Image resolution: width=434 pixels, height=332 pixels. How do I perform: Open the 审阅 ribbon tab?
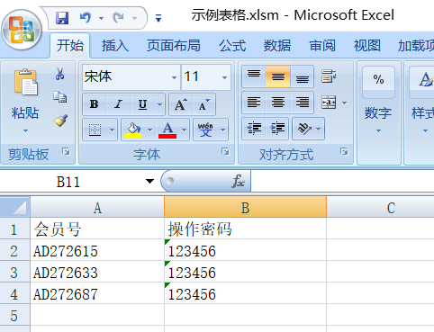pos(322,46)
